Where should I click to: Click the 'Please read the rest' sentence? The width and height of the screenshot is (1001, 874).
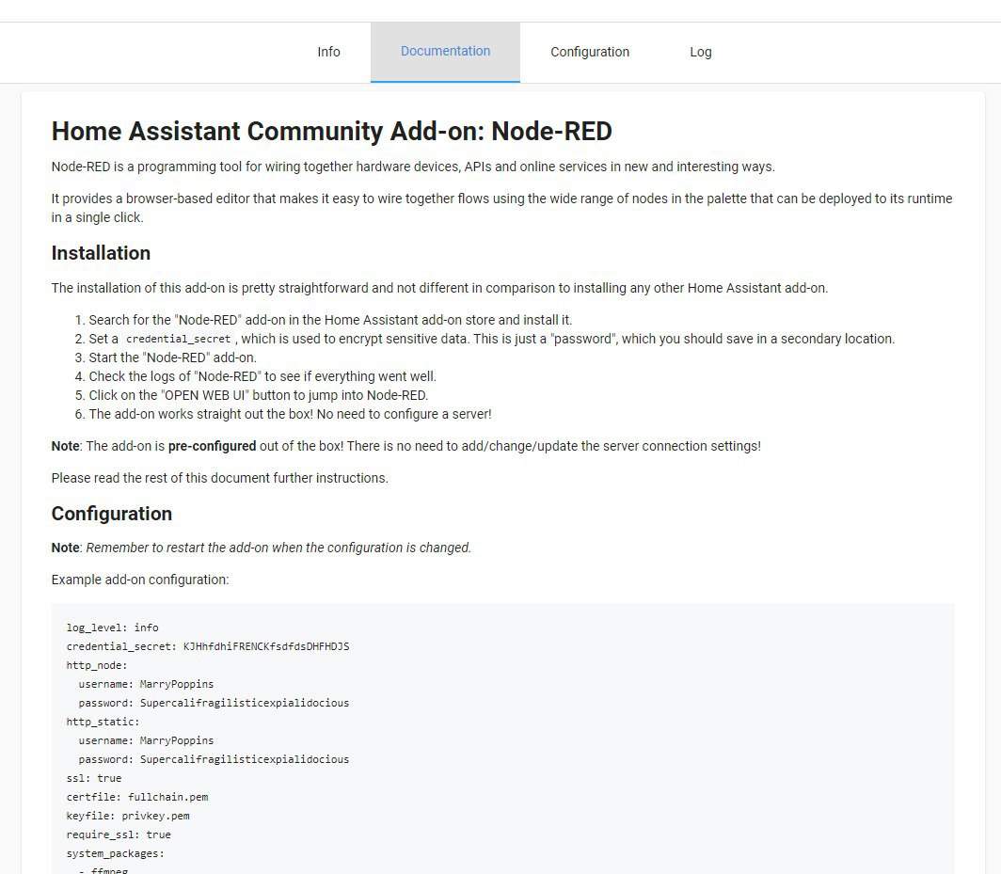tap(219, 478)
